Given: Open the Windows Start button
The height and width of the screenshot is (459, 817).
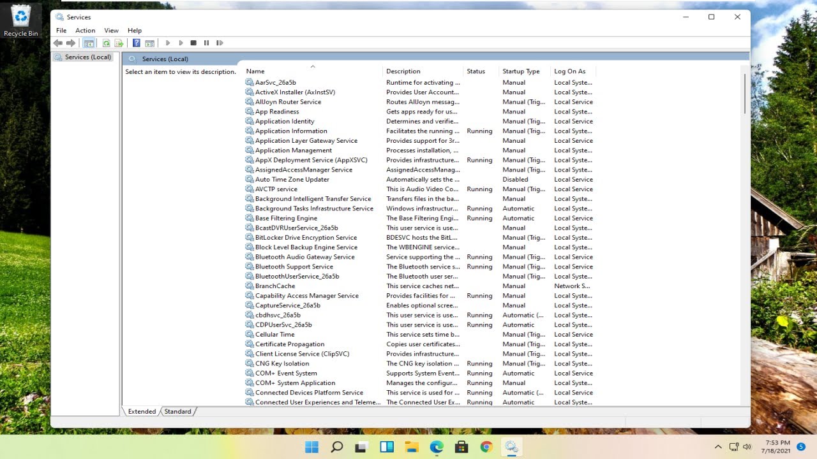Looking at the screenshot, I should click(311, 447).
